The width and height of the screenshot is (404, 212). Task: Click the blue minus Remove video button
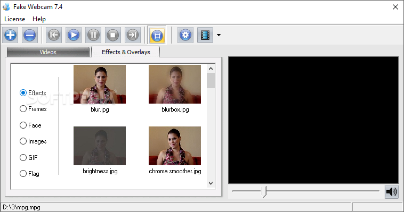[x=30, y=35]
